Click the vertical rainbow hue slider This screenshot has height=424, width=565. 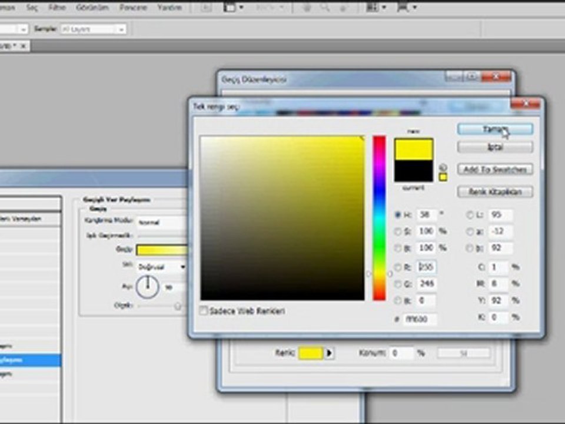tap(379, 218)
